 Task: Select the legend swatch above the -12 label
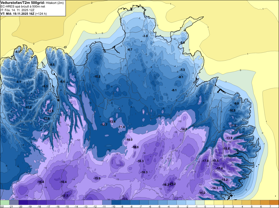pos(97,202)
